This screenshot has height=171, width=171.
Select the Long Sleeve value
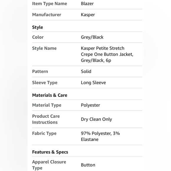[x=93, y=83]
